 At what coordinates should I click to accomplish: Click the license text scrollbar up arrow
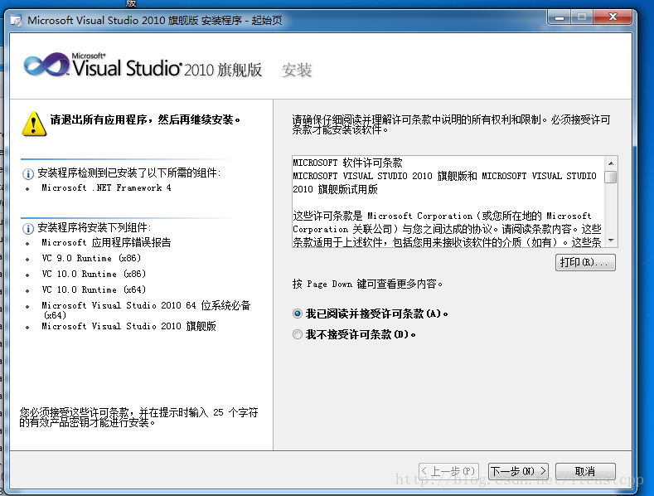click(x=611, y=163)
